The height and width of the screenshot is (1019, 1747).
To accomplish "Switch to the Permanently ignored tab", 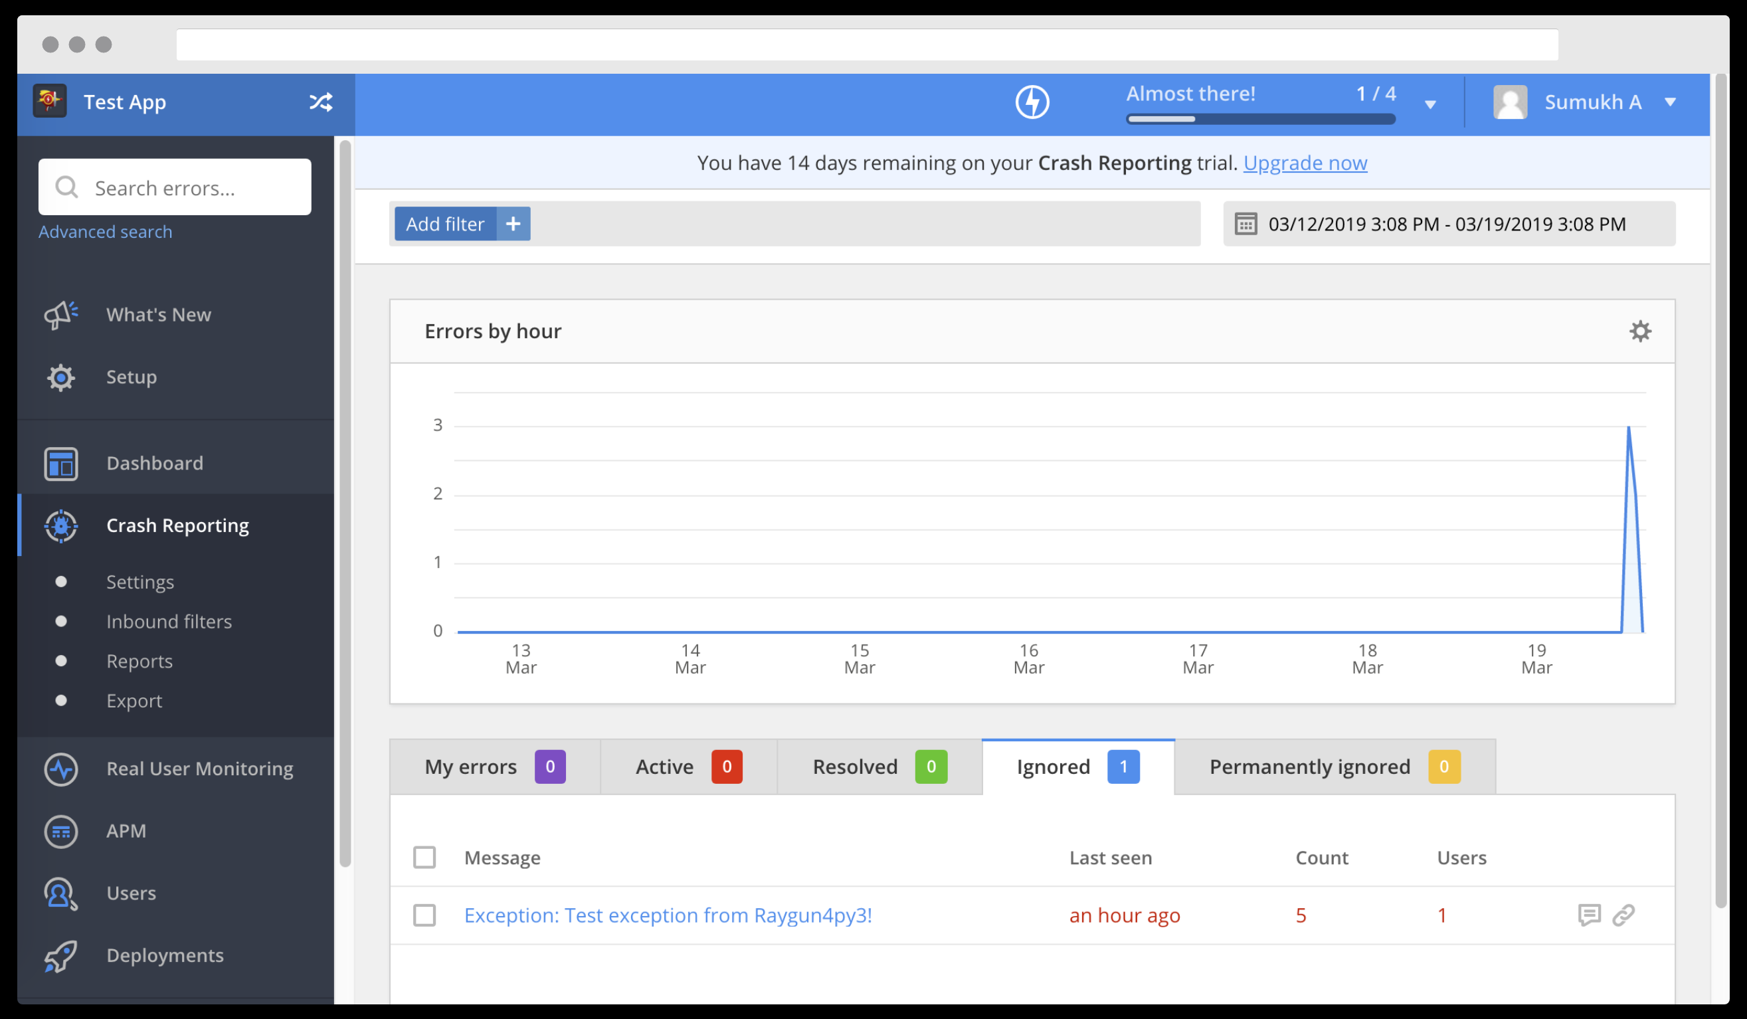I will tap(1334, 767).
